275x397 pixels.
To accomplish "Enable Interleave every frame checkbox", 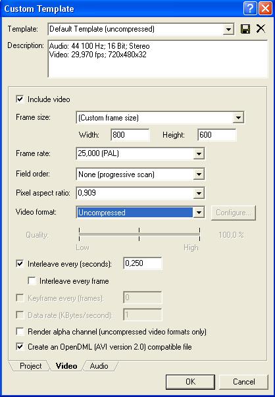I will [x=32, y=280].
